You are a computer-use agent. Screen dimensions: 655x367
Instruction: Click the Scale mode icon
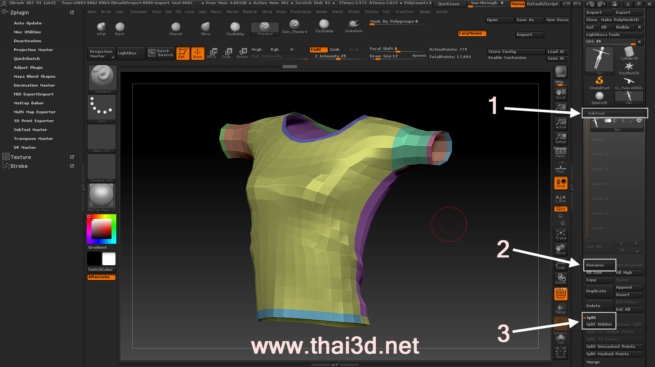[226, 53]
